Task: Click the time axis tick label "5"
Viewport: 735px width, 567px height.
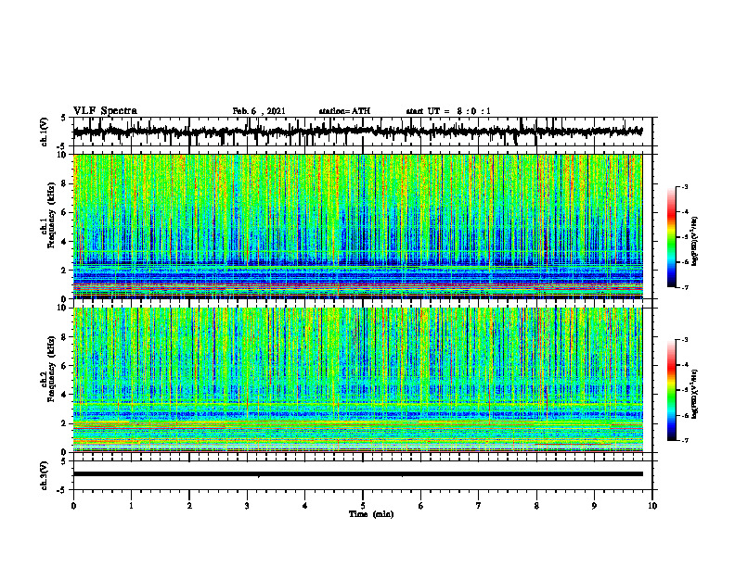Action: pos(363,506)
